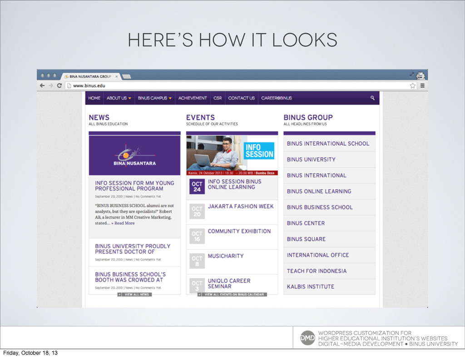Click the OCT 24 date badge
The height and width of the screenshot is (358, 465).
[x=197, y=187]
